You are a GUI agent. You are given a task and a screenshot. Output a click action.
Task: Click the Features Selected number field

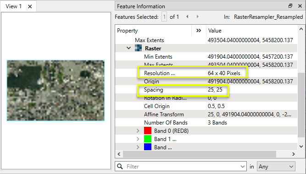[x=164, y=17]
